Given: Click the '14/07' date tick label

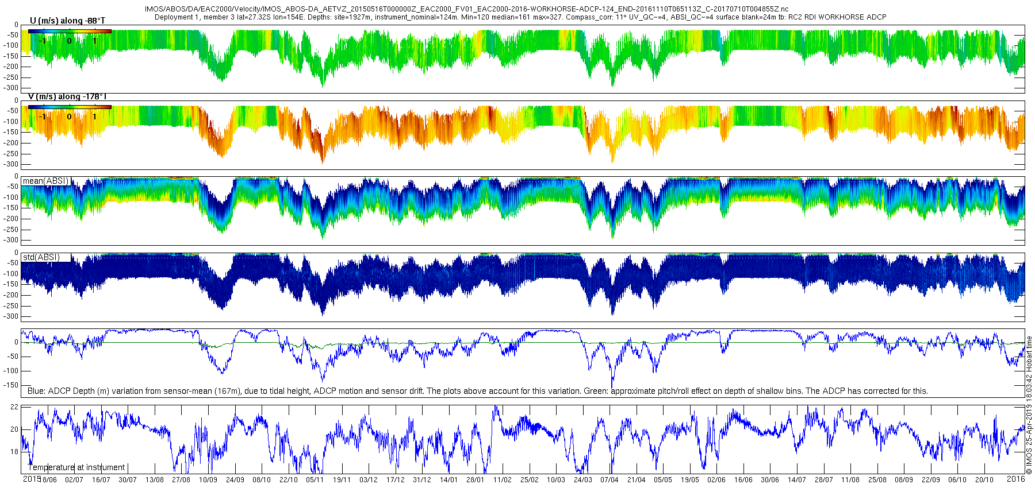Looking at the screenshot, I should pyautogui.click(x=796, y=480).
